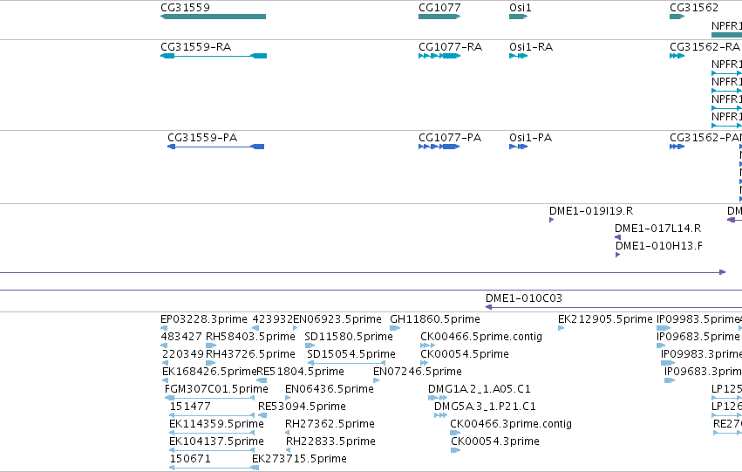Viewport: 742px width, 472px height.
Task: Click EK114359.5prime EST
Action: 212,433
